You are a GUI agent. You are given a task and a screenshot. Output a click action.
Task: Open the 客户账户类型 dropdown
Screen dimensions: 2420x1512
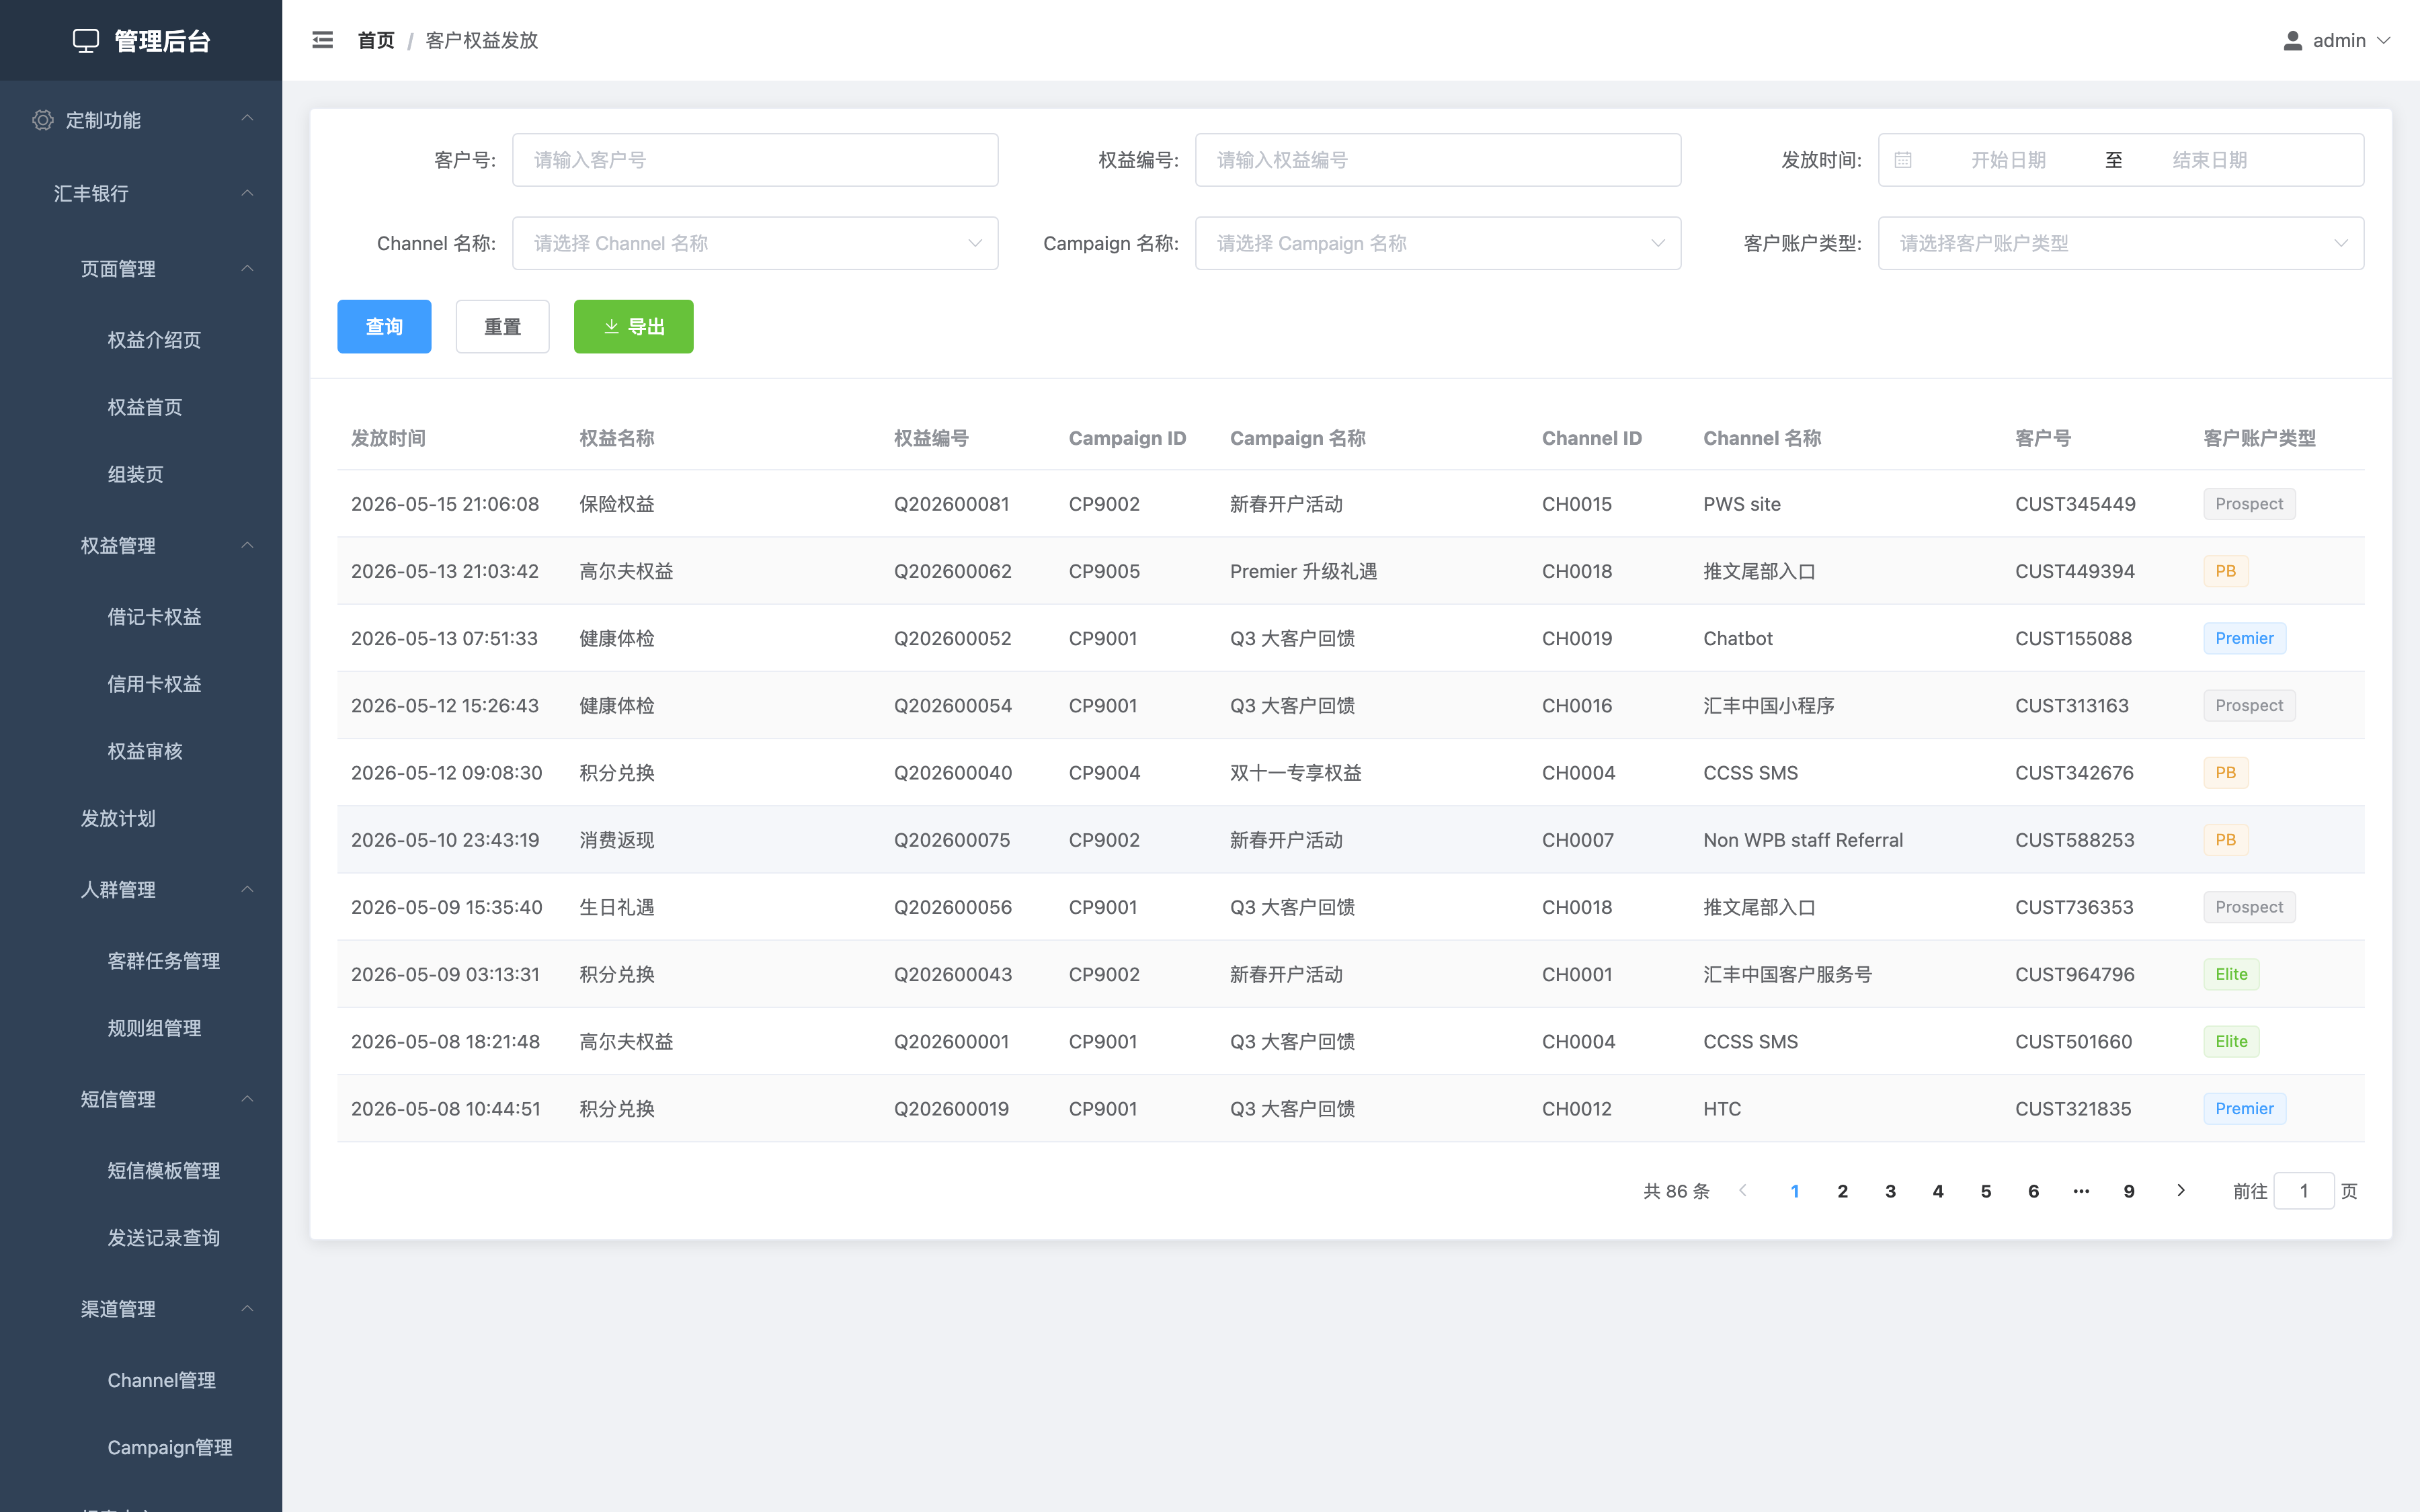(x=2121, y=243)
